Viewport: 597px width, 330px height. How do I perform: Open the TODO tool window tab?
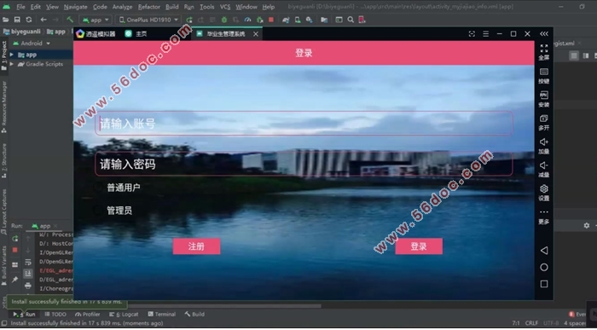point(55,315)
